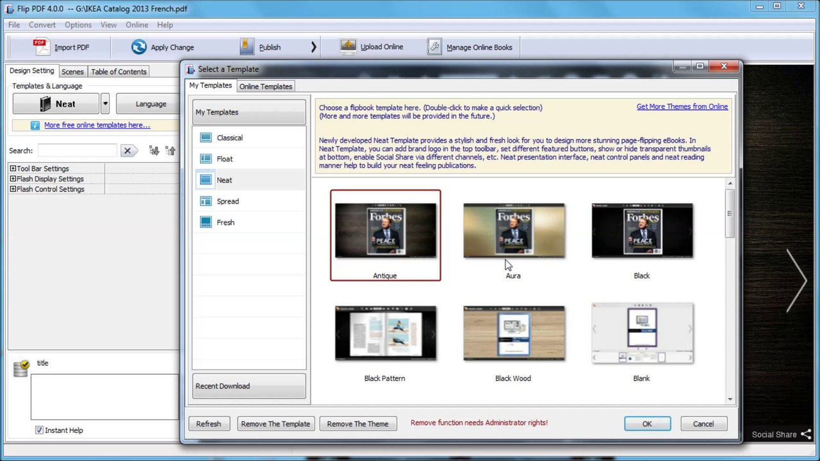Expand Tool Bar Settings tree node

click(x=12, y=168)
